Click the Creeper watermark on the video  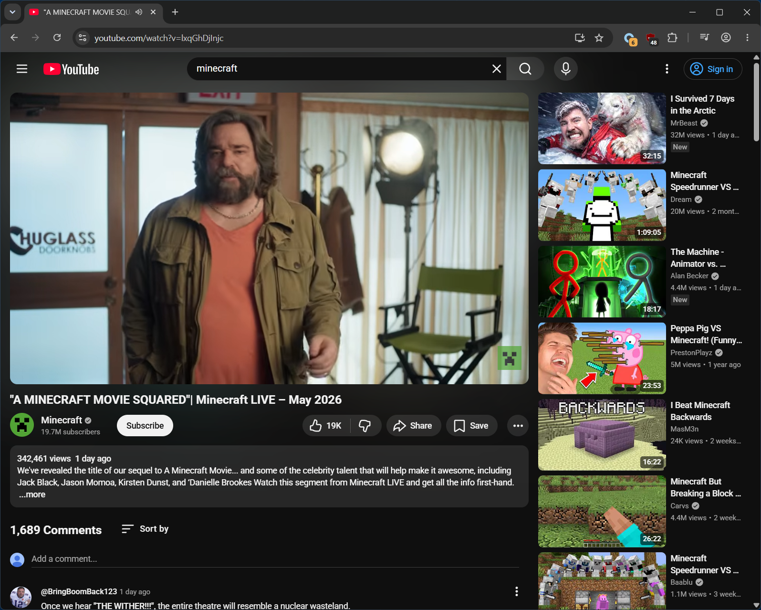(510, 358)
